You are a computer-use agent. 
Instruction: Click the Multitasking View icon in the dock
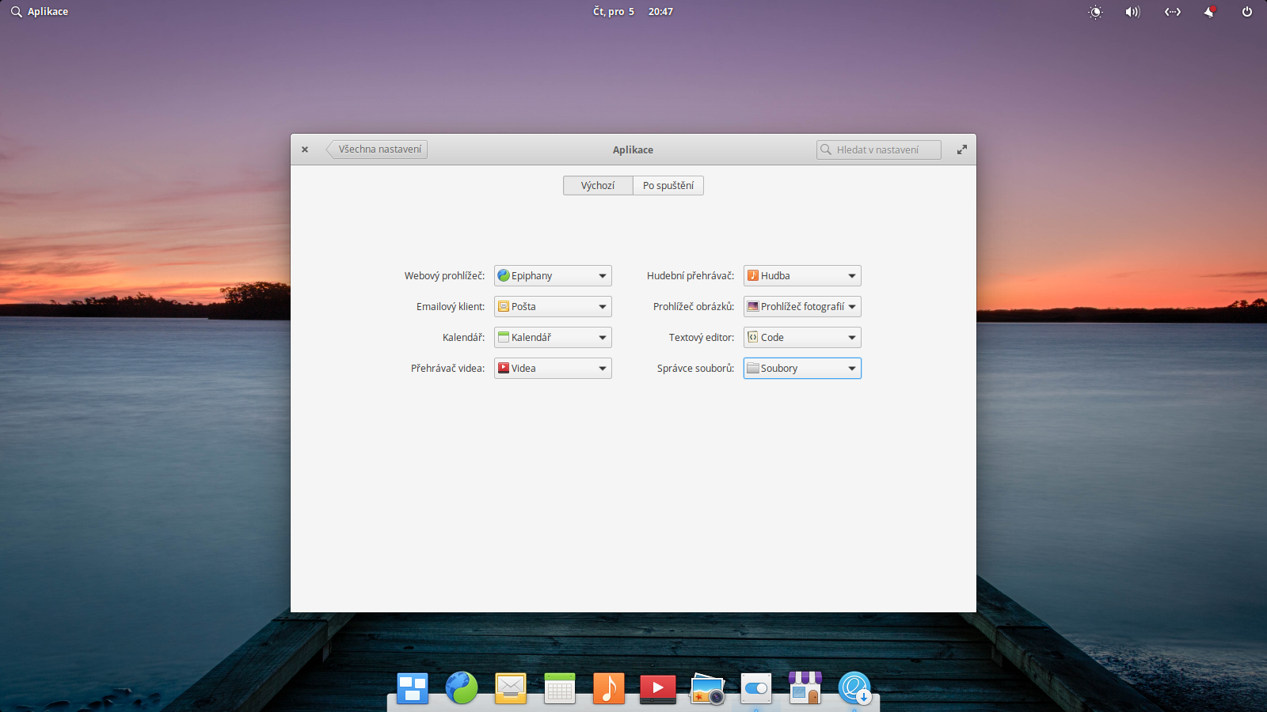click(x=412, y=688)
